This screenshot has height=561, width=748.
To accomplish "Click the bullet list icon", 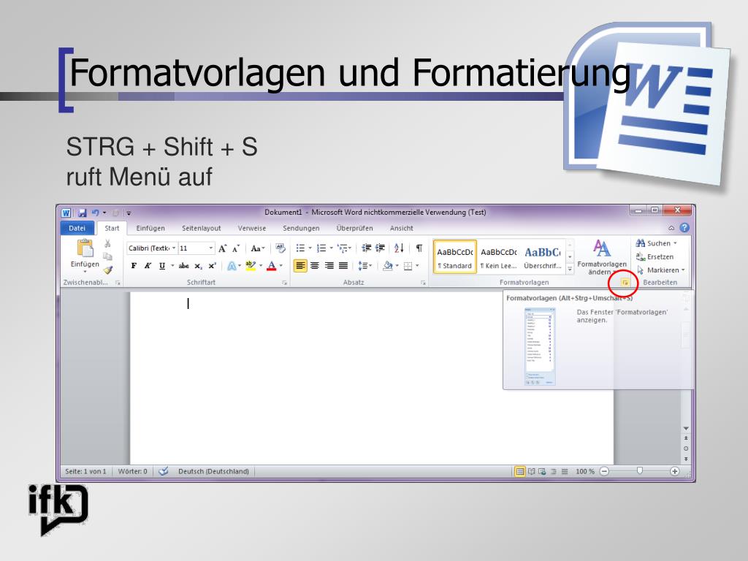I will click(300, 248).
